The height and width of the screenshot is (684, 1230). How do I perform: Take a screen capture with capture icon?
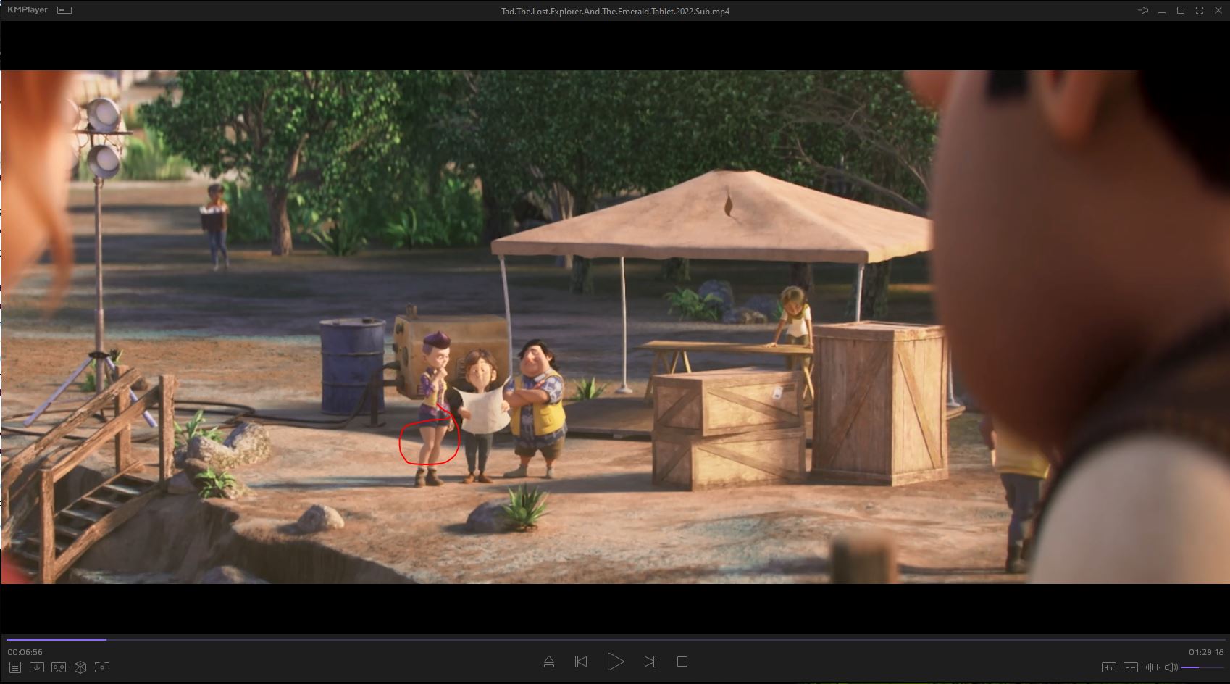[x=102, y=667]
